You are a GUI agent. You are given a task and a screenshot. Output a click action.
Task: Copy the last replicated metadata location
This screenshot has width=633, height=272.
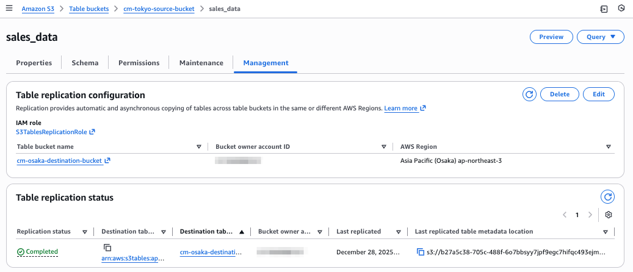pyautogui.click(x=420, y=252)
